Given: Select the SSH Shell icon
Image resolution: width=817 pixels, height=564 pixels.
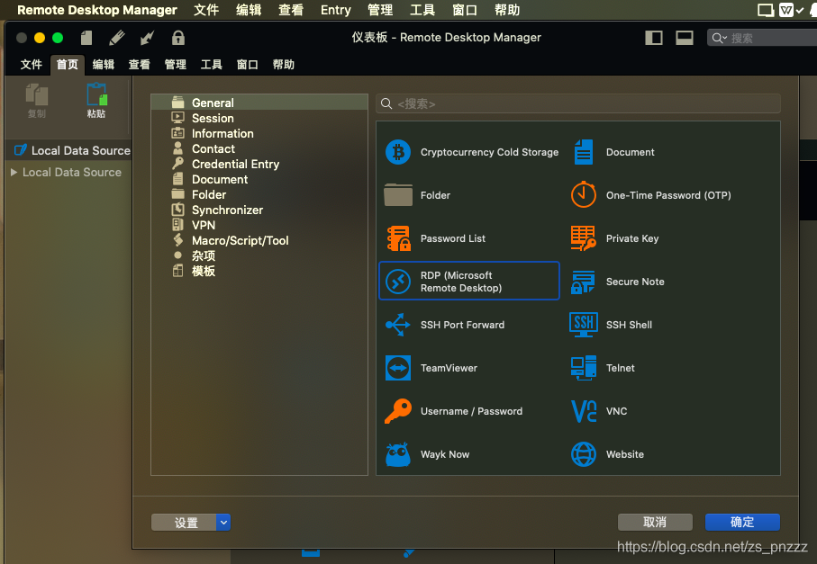Looking at the screenshot, I should [x=584, y=325].
